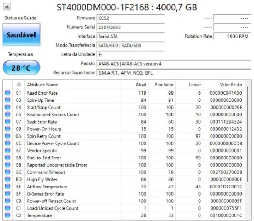
Task: Select the Vendor Specific attribute name
Action: click(x=42, y=151)
